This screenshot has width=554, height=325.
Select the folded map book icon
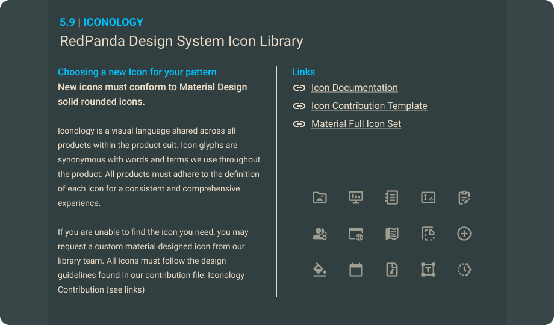pos(392,234)
